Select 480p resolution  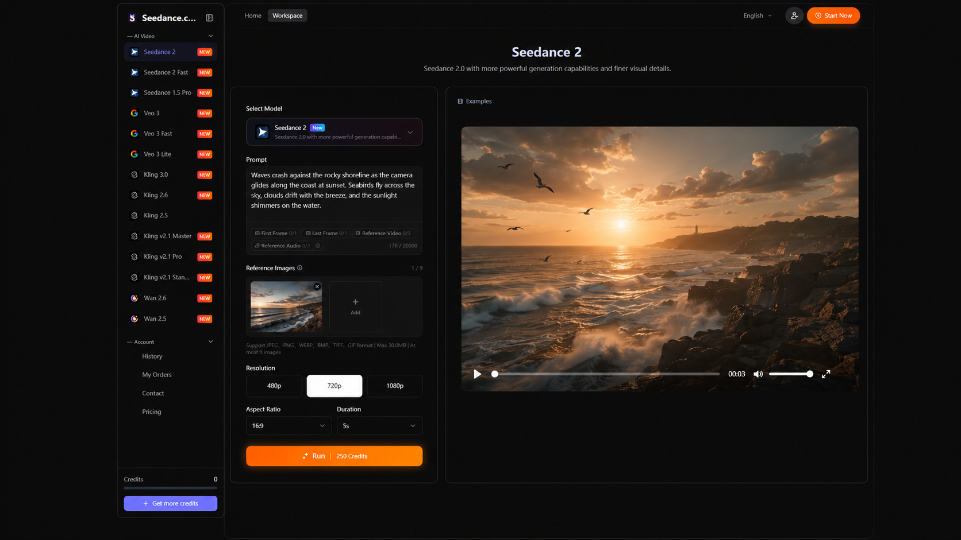(x=274, y=386)
